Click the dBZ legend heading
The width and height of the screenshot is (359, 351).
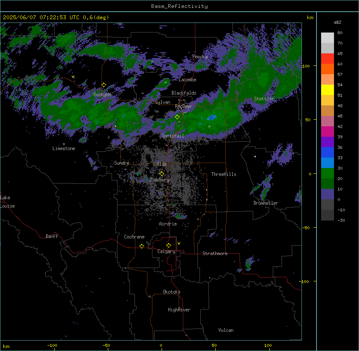point(337,22)
